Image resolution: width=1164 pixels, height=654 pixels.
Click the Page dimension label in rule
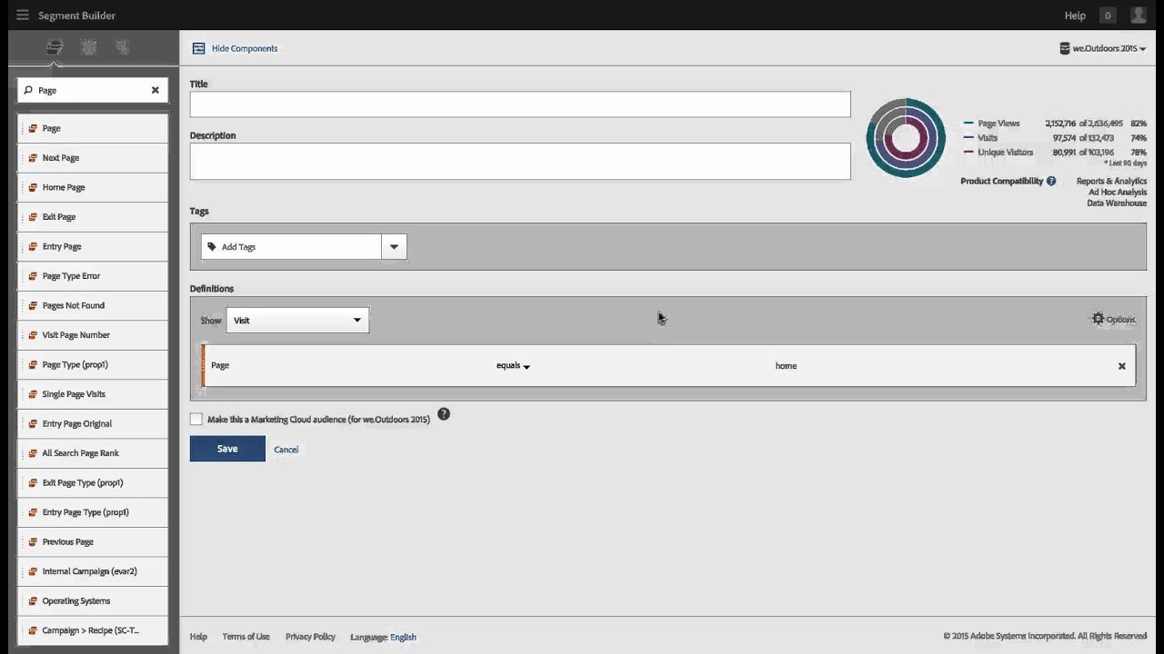click(x=220, y=365)
